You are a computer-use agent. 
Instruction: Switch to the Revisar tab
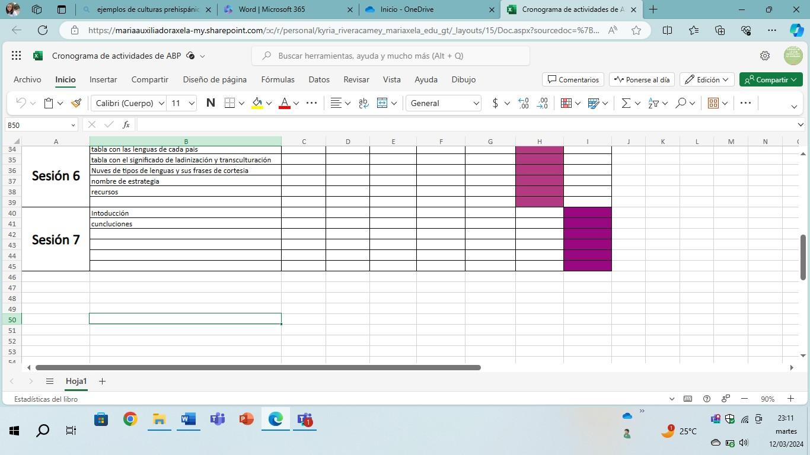(x=356, y=79)
